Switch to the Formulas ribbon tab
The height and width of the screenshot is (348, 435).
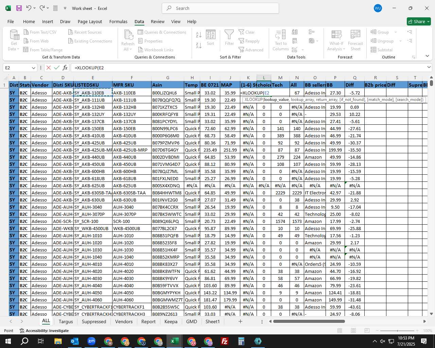point(118,21)
